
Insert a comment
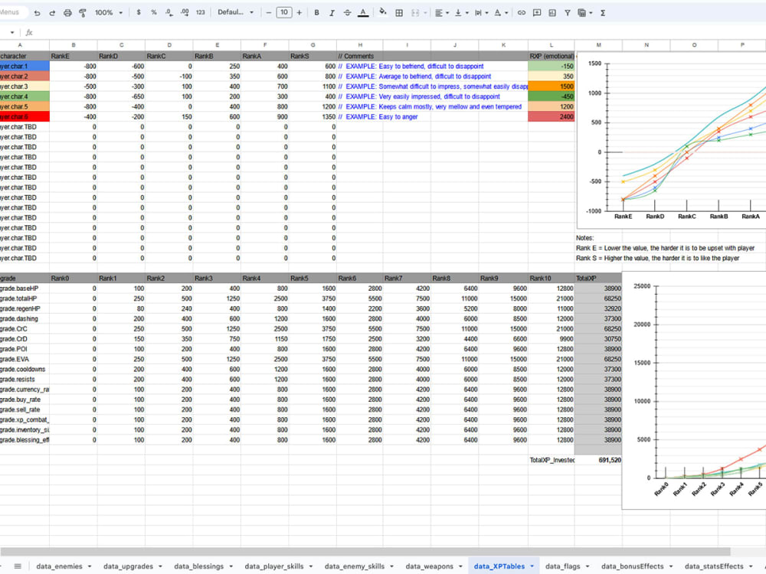(x=537, y=13)
